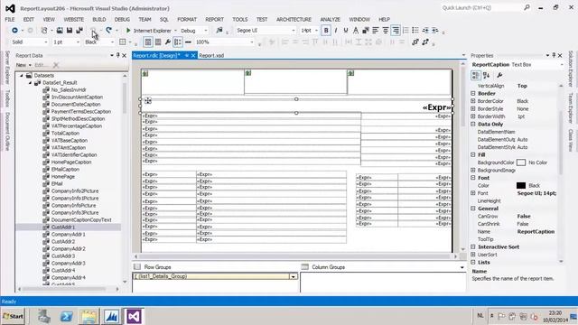Open the 14pt font size dropdown
The image size is (578, 325).
pos(316,30)
